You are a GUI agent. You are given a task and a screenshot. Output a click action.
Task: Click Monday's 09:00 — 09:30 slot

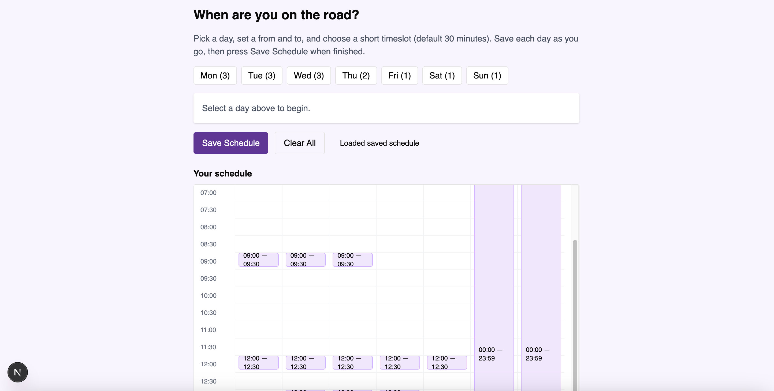(x=258, y=260)
